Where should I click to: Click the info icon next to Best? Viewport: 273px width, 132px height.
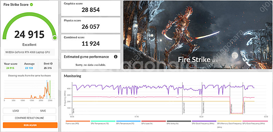point(52,64)
